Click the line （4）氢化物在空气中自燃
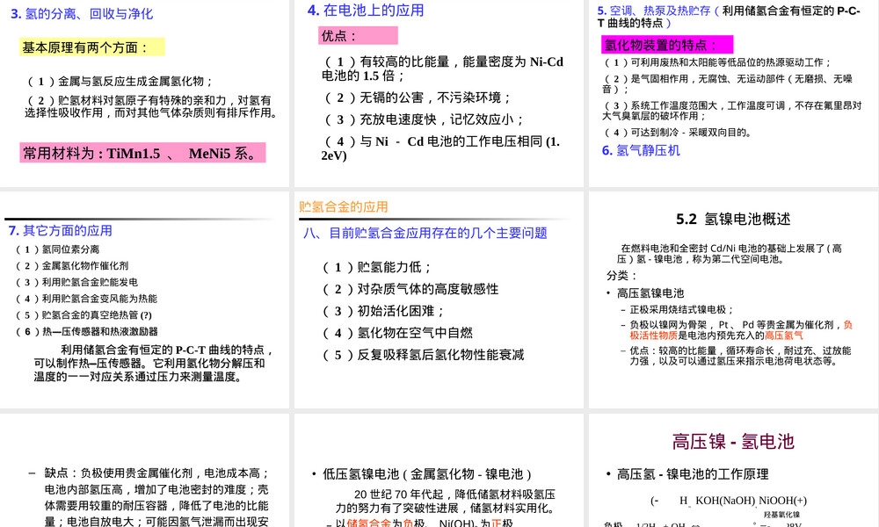The width and height of the screenshot is (879, 527). tap(398, 333)
